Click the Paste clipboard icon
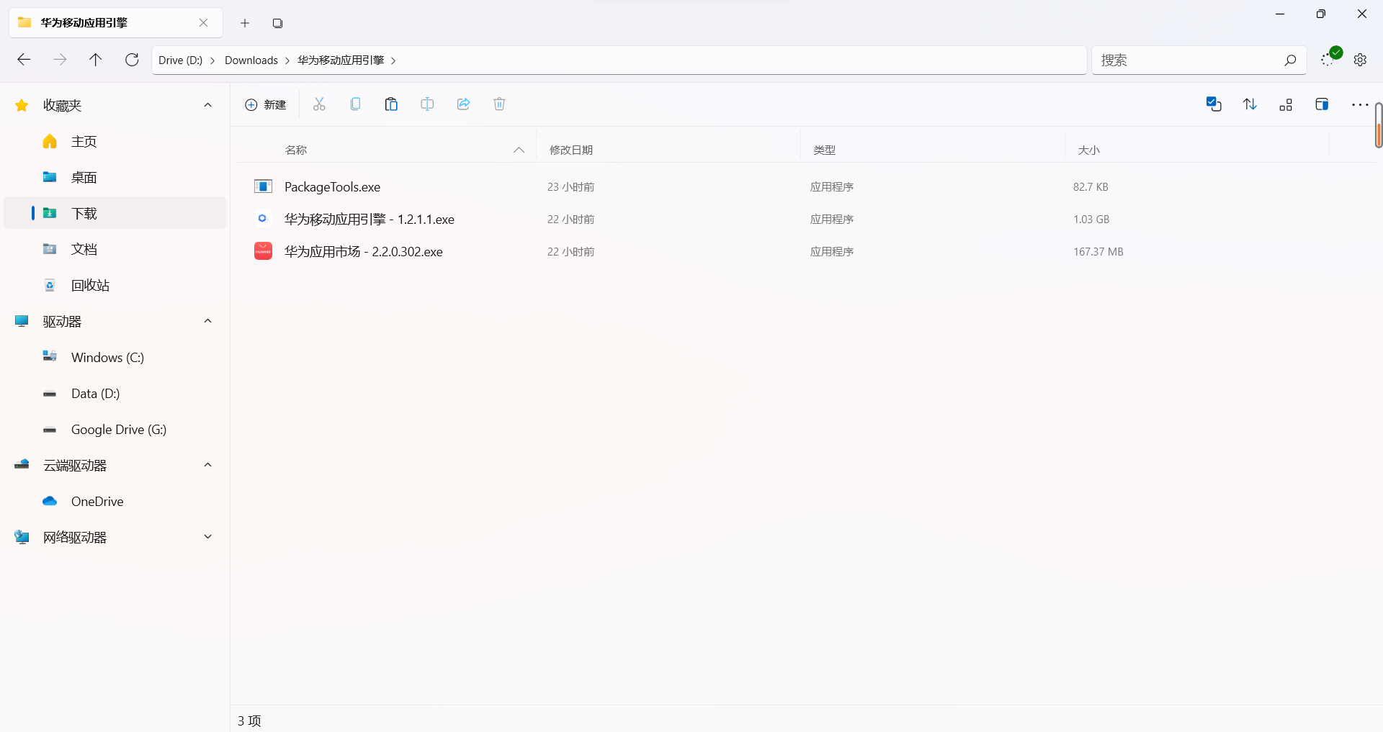The image size is (1383, 732). (391, 104)
